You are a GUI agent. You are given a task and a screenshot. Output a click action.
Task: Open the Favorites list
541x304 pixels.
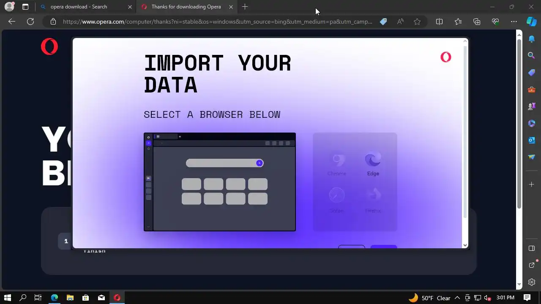coord(458,22)
